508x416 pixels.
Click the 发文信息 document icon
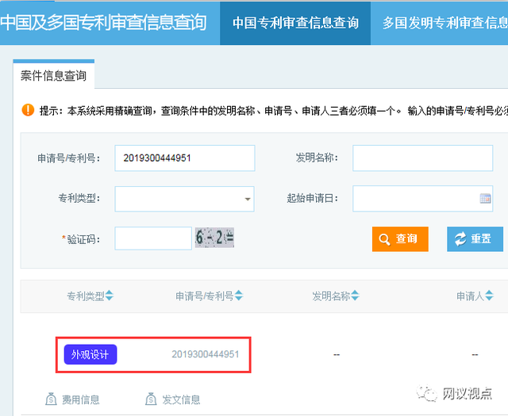(151, 399)
